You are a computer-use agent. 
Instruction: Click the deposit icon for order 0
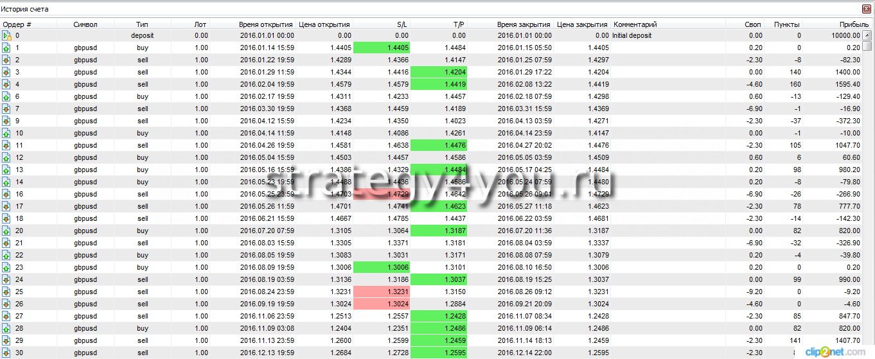coord(6,35)
